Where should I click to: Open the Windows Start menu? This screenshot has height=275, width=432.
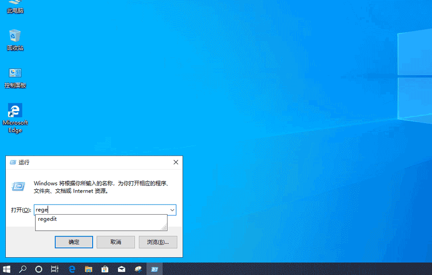tap(7, 269)
